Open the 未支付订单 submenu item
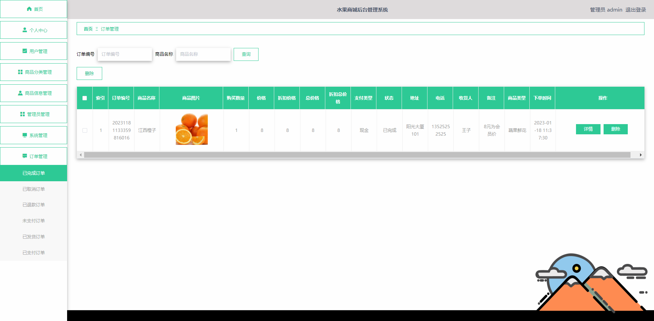 tap(33, 221)
